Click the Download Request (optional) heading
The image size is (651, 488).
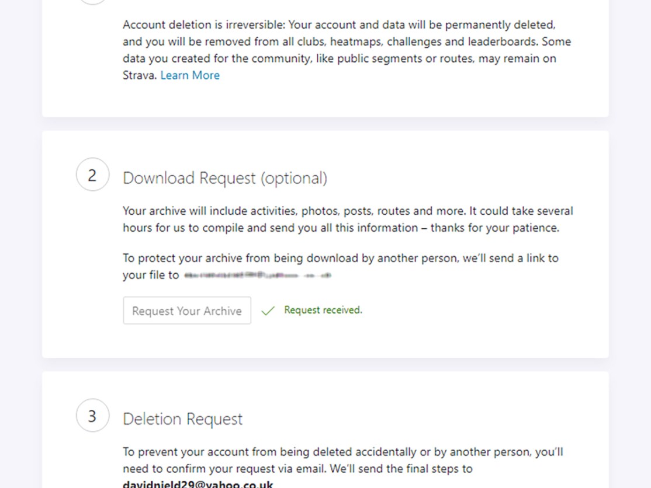coord(225,177)
